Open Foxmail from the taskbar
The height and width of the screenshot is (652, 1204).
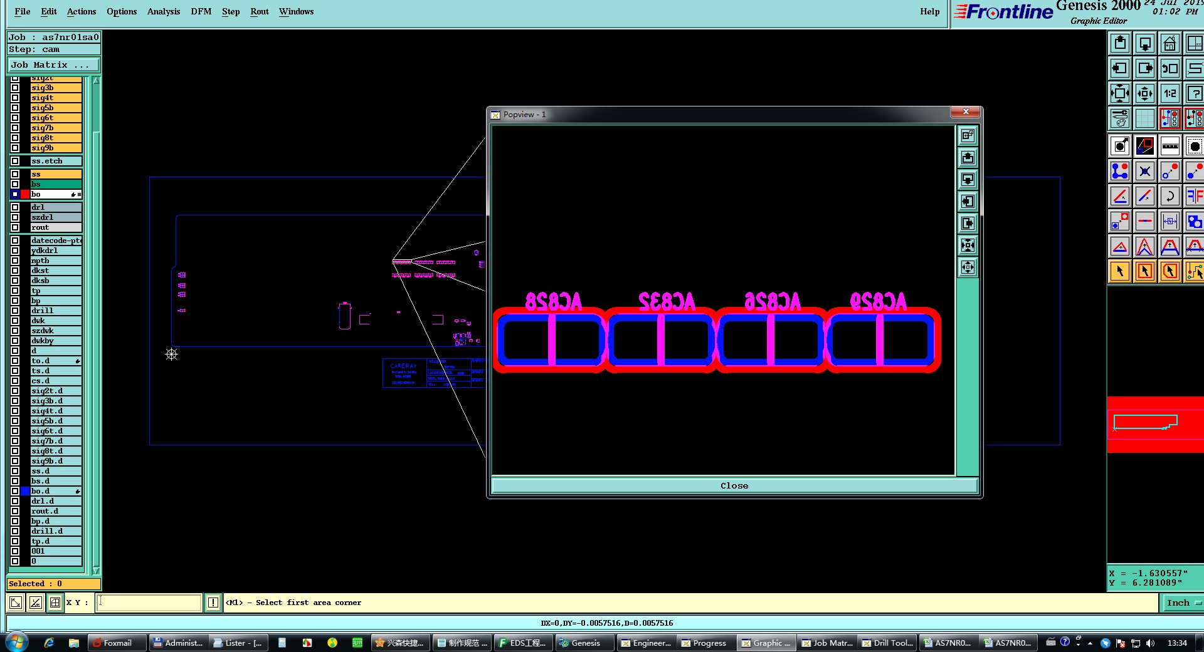coord(117,643)
